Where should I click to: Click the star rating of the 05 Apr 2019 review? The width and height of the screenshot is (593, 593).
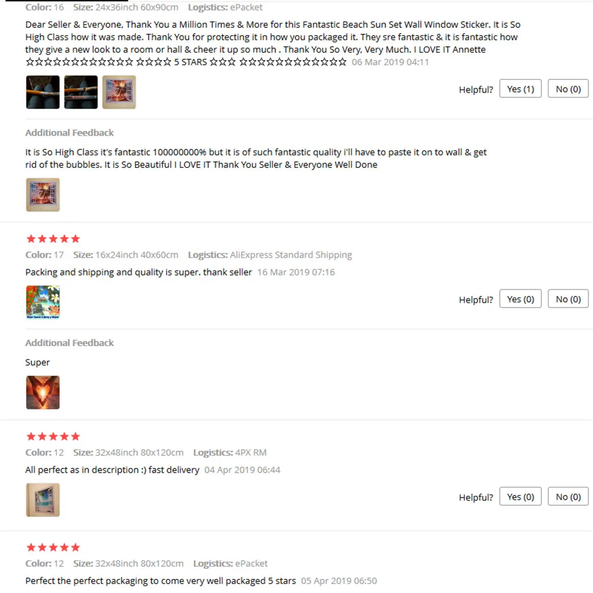click(53, 547)
